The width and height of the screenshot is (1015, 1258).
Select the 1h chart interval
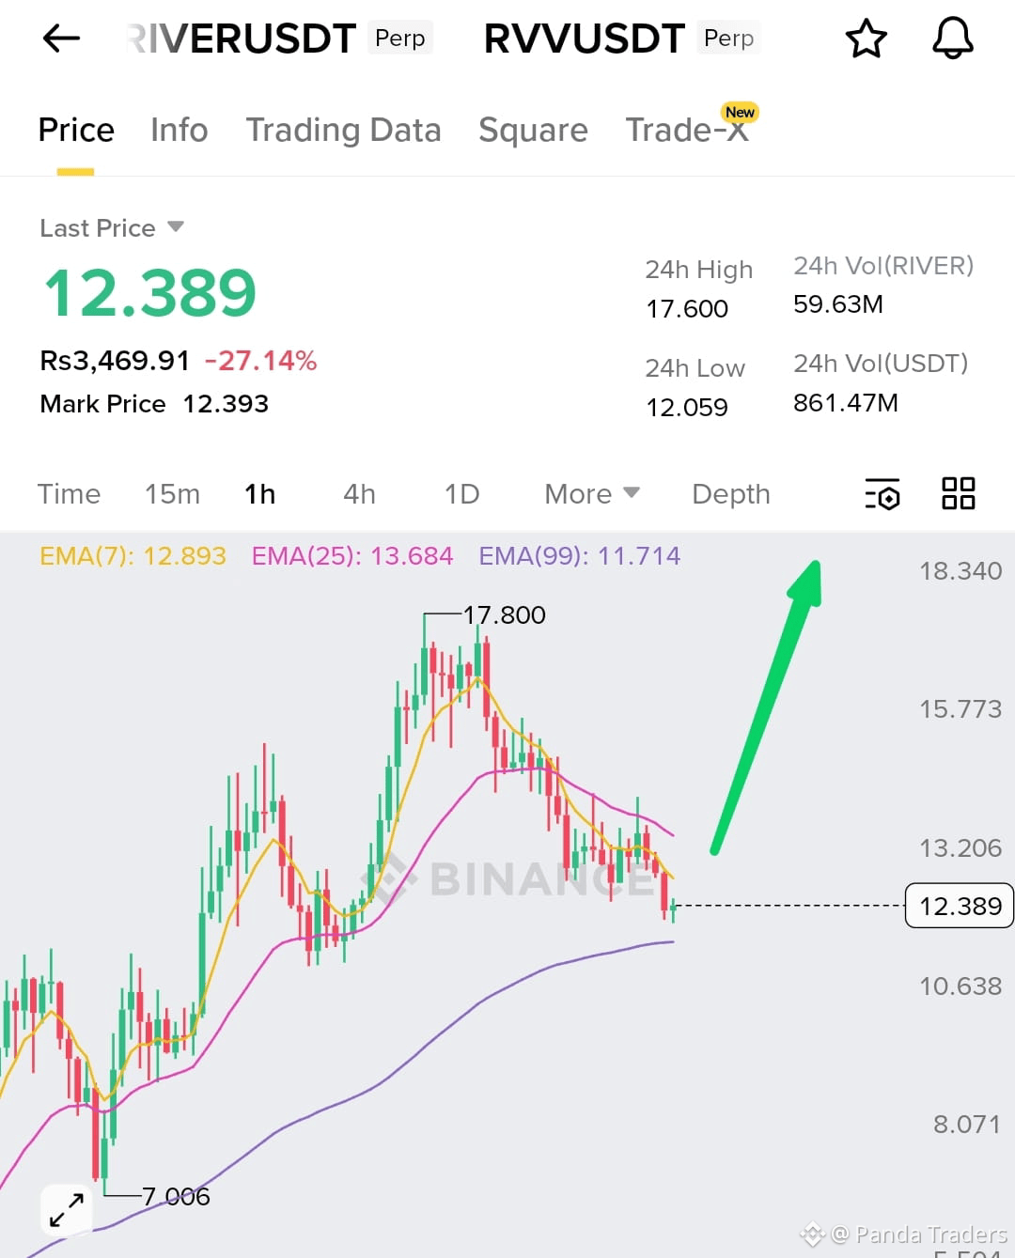coord(259,493)
